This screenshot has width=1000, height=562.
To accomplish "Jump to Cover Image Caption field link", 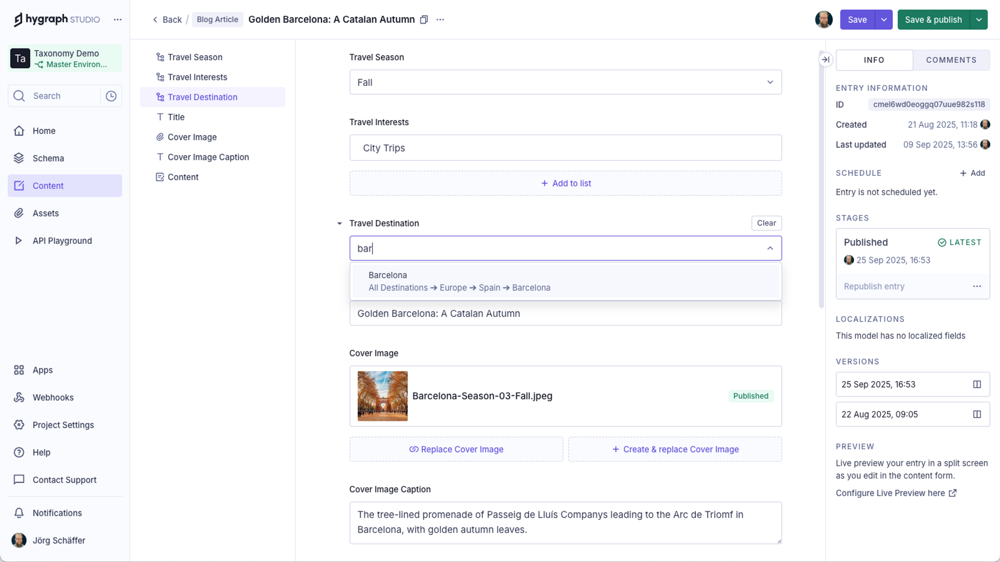I will [208, 157].
